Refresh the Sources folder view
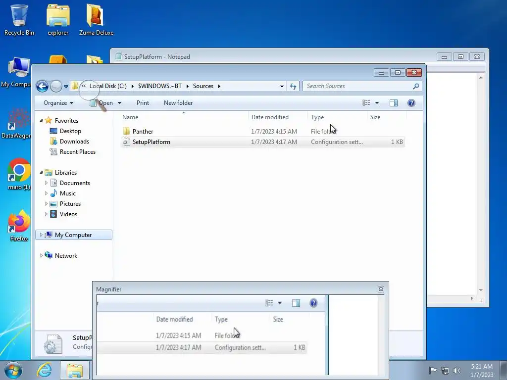 pyautogui.click(x=293, y=86)
